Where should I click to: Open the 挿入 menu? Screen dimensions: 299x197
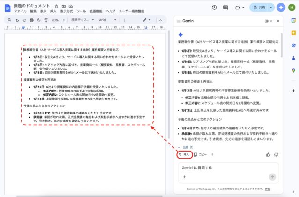[53, 11]
